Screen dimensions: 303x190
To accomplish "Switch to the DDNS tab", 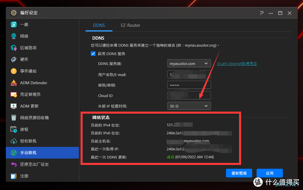I will 99,25.
